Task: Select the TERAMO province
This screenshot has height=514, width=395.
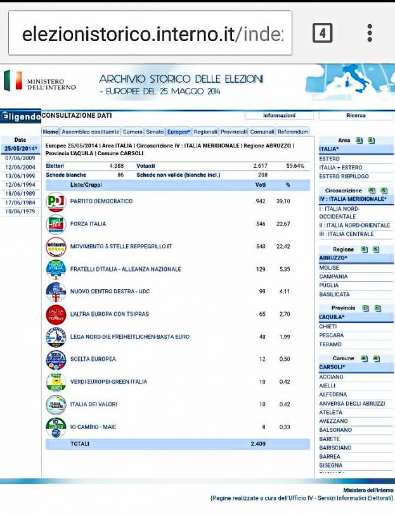Action: tap(330, 344)
